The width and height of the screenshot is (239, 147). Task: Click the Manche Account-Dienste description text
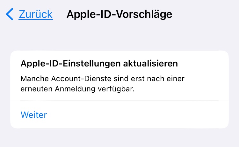point(102,84)
